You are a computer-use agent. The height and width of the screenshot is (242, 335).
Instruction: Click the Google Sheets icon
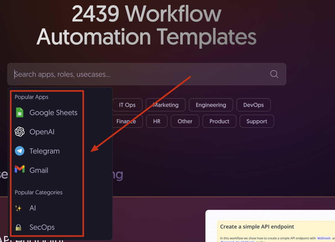click(x=20, y=112)
